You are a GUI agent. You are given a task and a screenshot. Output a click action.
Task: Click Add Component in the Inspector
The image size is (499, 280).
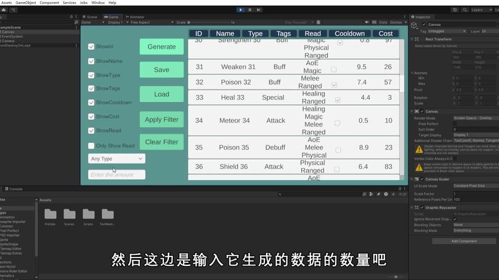pos(464,241)
